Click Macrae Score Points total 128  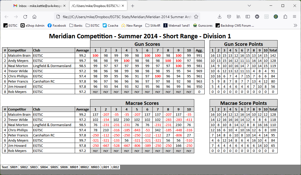click(x=273, y=115)
